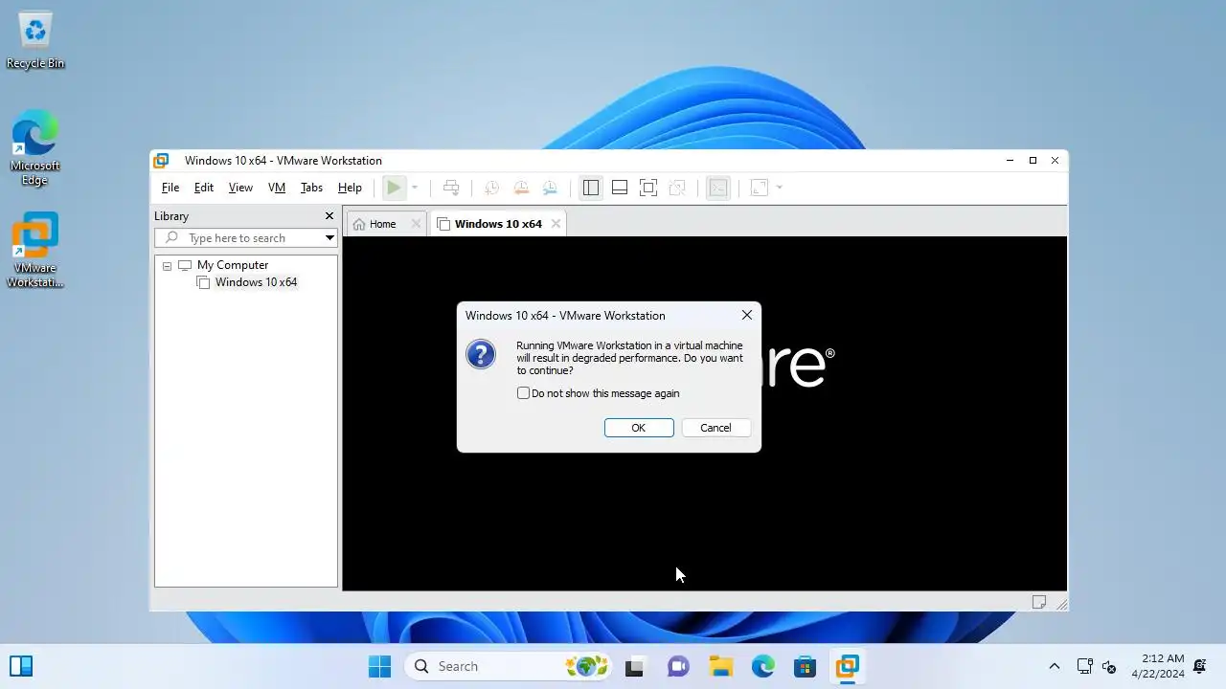
Task: Open the power options dropdown arrow
Action: click(414, 188)
